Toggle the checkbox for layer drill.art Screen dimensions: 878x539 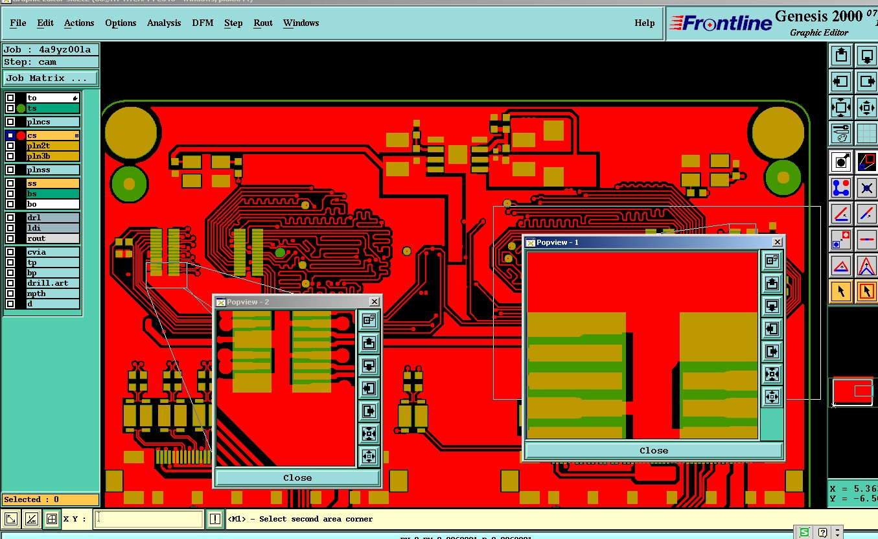pos(10,283)
